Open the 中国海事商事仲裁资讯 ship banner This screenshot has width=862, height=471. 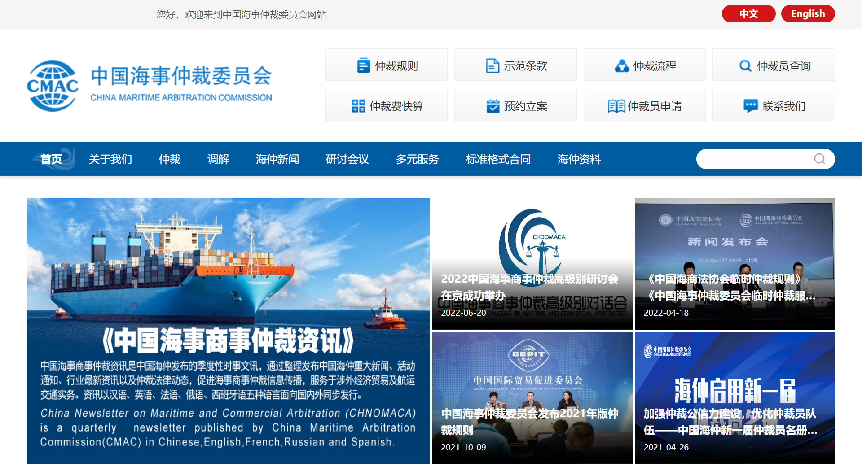pos(228,331)
